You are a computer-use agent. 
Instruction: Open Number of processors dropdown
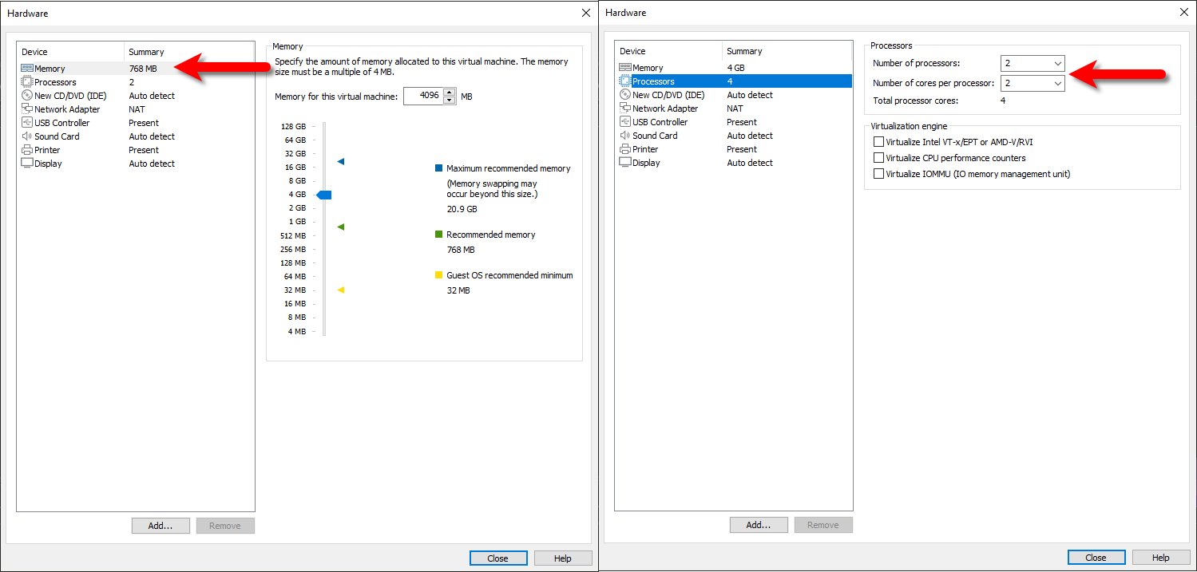pyautogui.click(x=1057, y=63)
